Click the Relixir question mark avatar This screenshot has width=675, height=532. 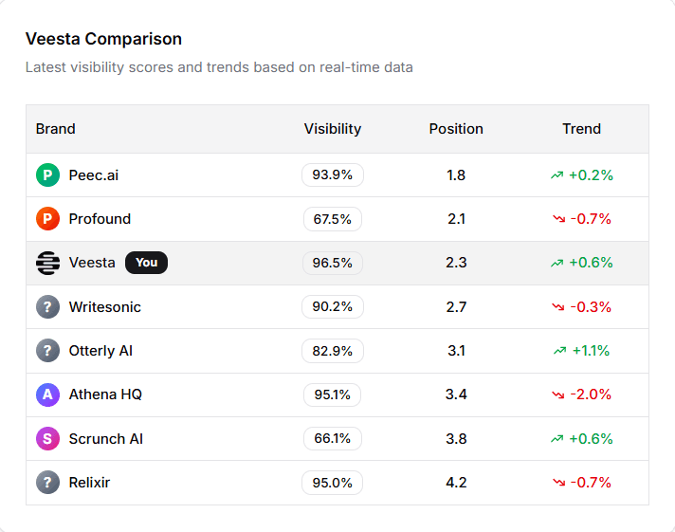click(x=47, y=483)
